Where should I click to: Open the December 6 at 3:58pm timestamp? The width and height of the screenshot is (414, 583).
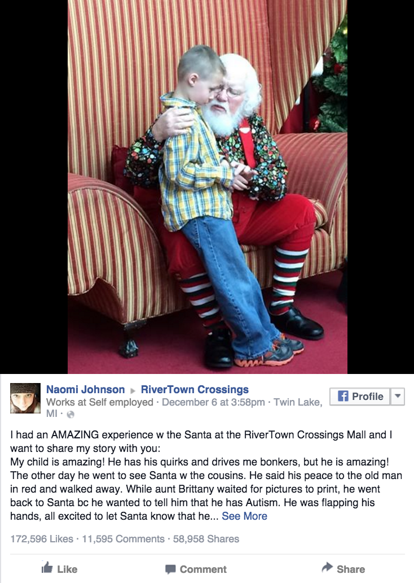[x=213, y=402]
